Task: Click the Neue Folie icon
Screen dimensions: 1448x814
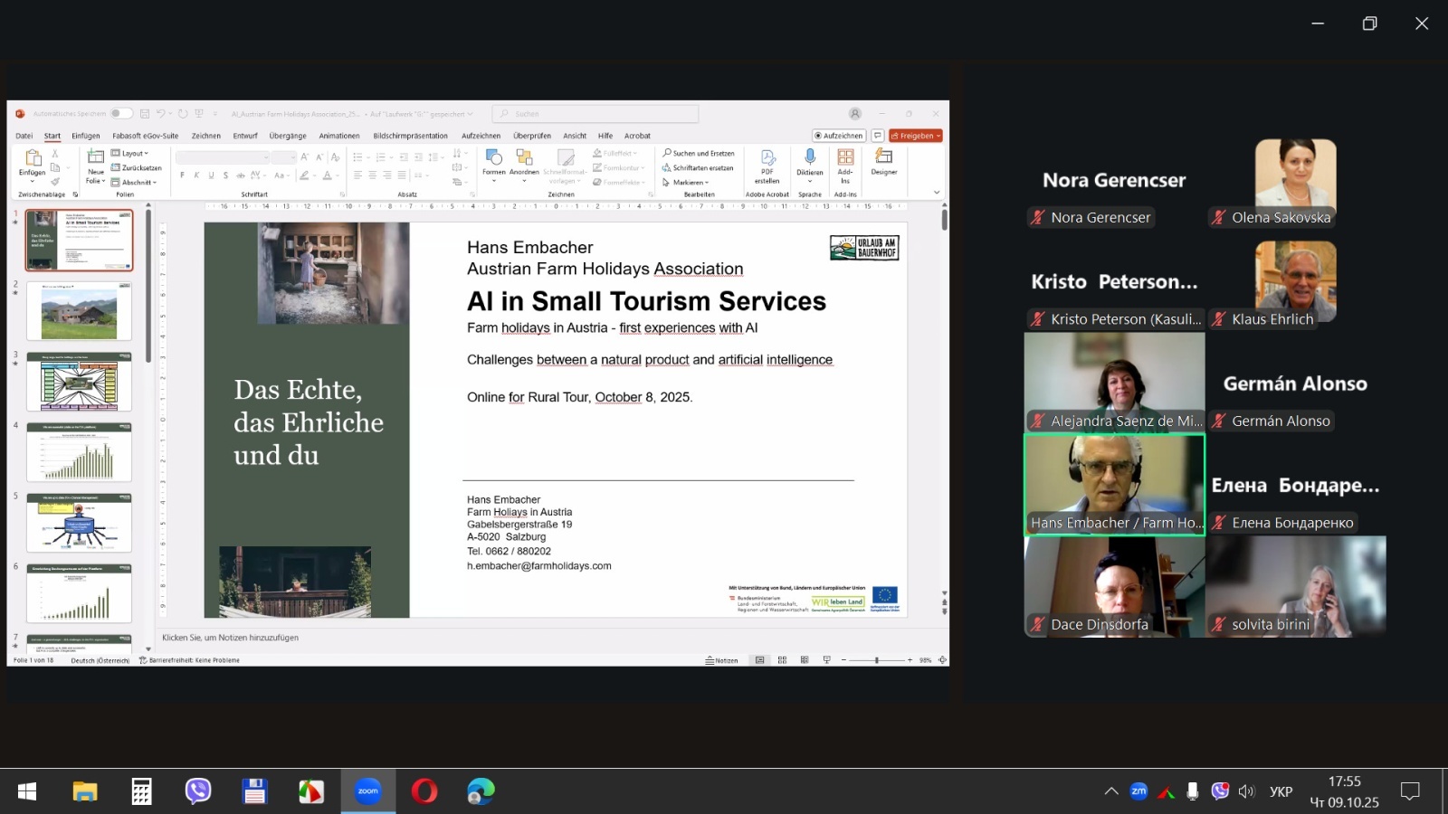Action: pos(96,158)
